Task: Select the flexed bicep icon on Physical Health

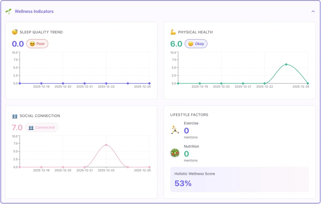Action: point(173,32)
